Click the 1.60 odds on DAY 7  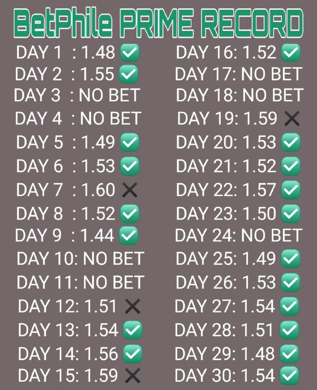[x=97, y=190]
